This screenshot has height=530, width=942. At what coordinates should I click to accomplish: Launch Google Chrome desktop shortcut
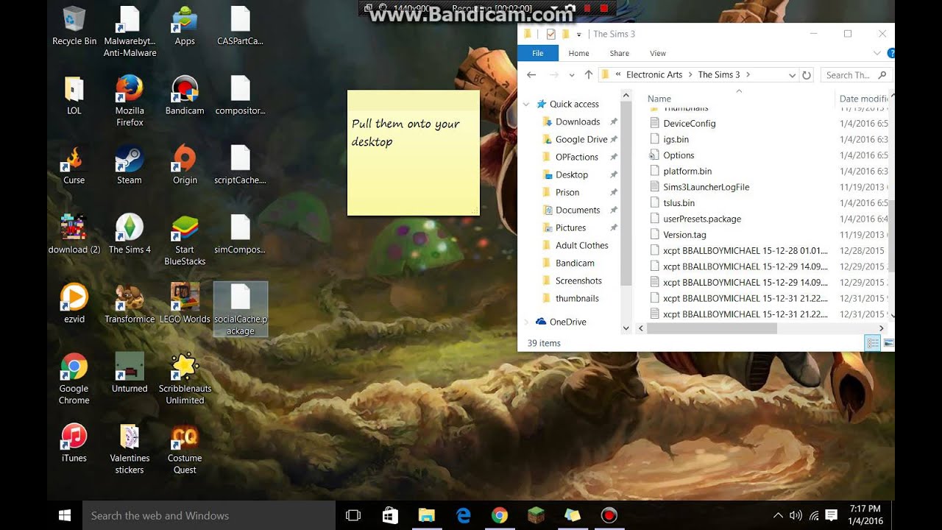pos(74,378)
